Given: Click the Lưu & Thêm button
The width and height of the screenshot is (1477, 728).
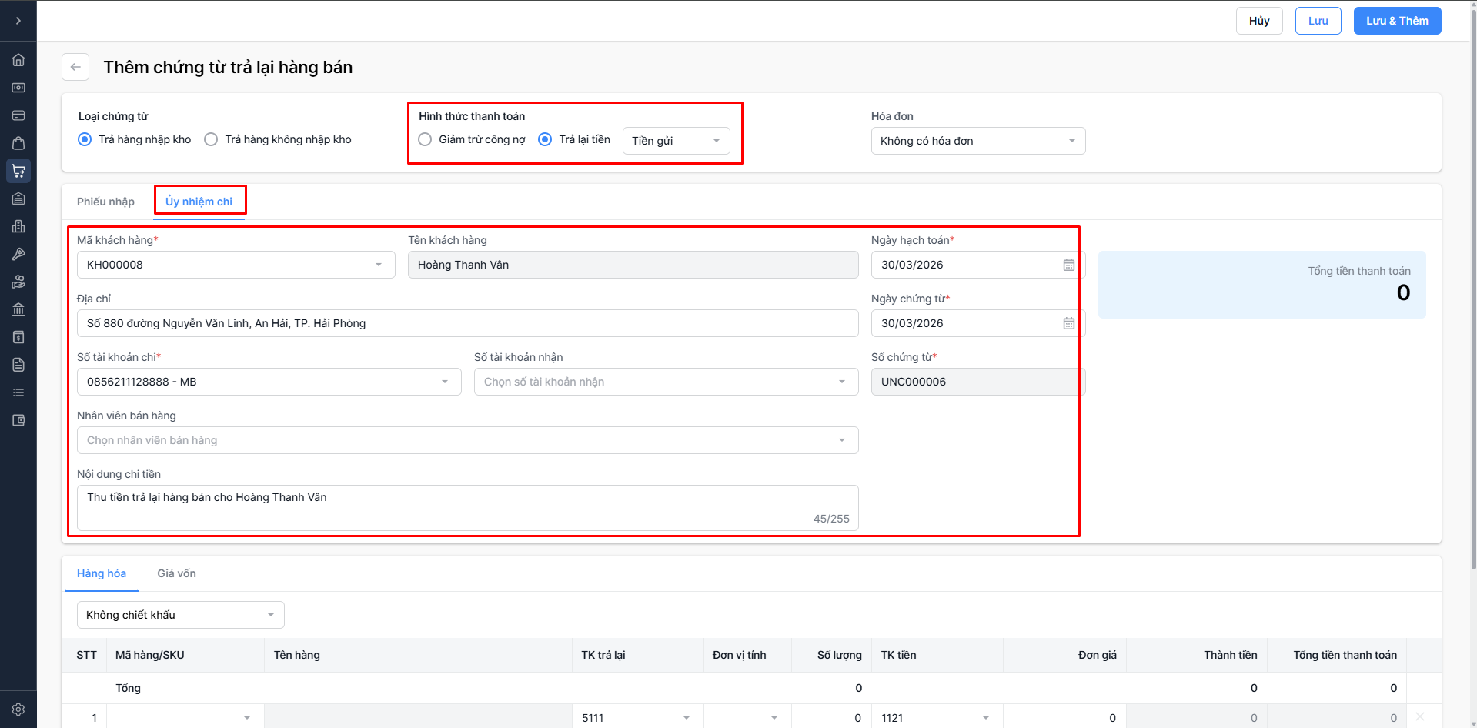Looking at the screenshot, I should click(1397, 21).
